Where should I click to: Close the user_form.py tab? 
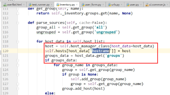[103, 5]
